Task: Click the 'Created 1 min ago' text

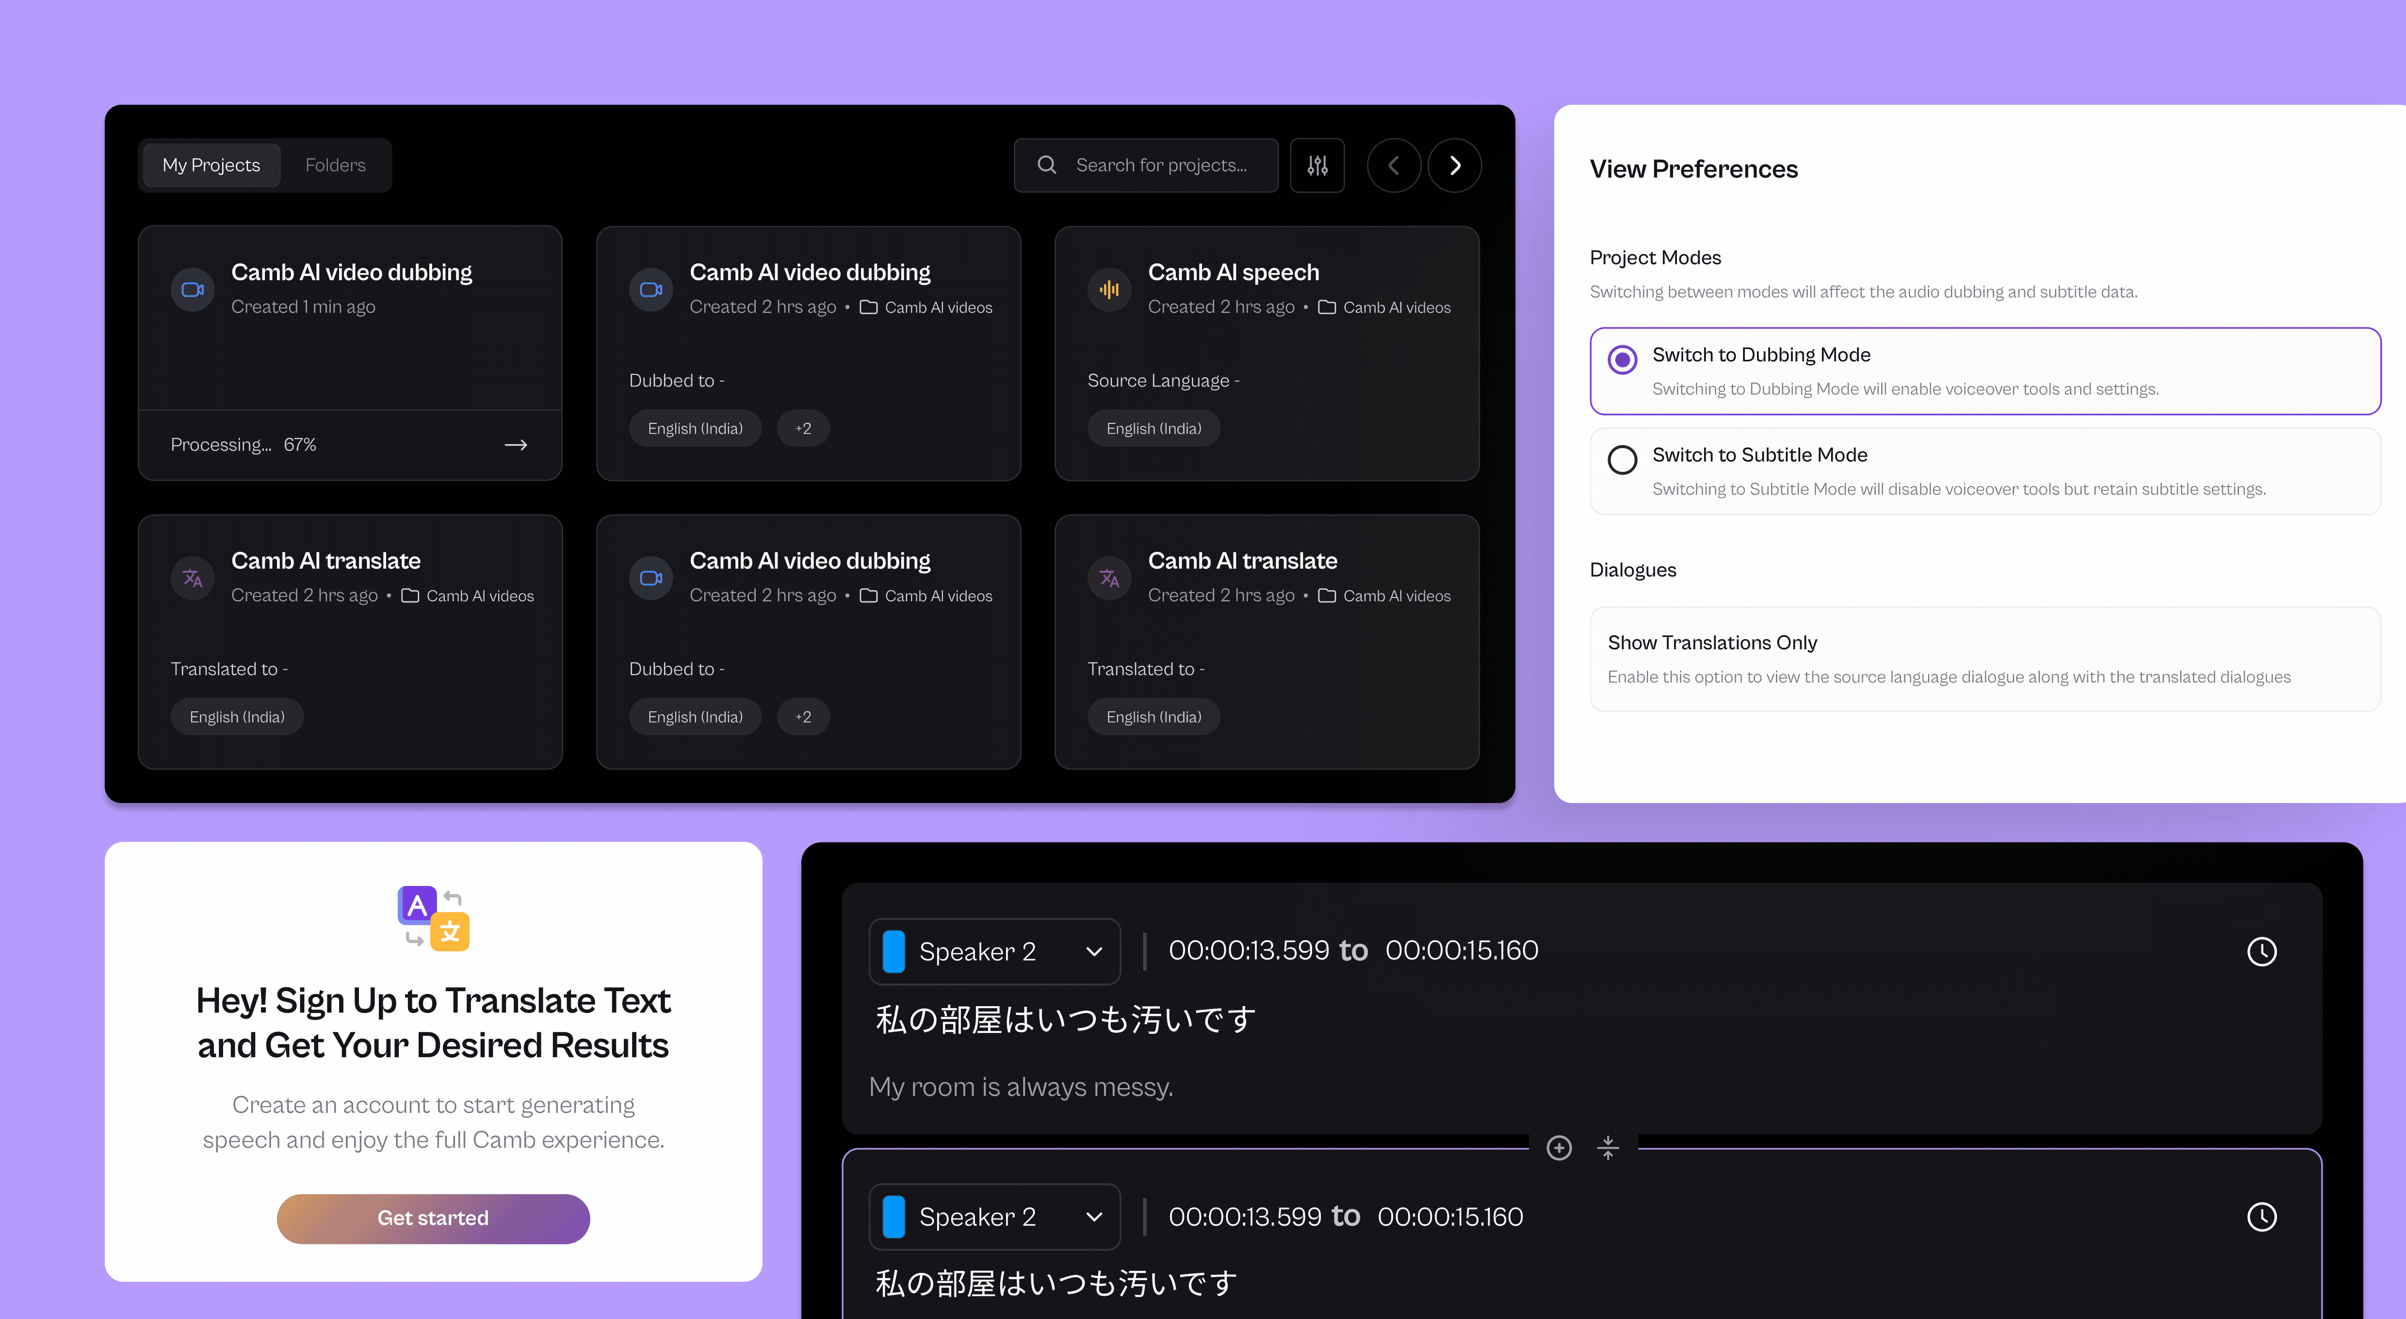Action: click(304, 307)
